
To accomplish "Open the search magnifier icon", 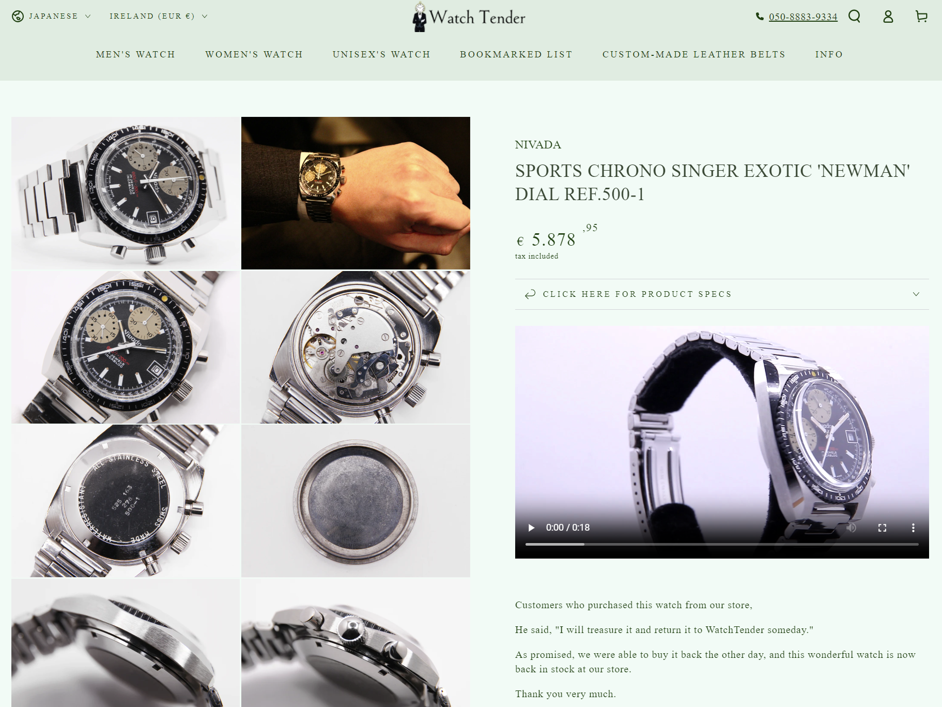I will pyautogui.click(x=854, y=17).
